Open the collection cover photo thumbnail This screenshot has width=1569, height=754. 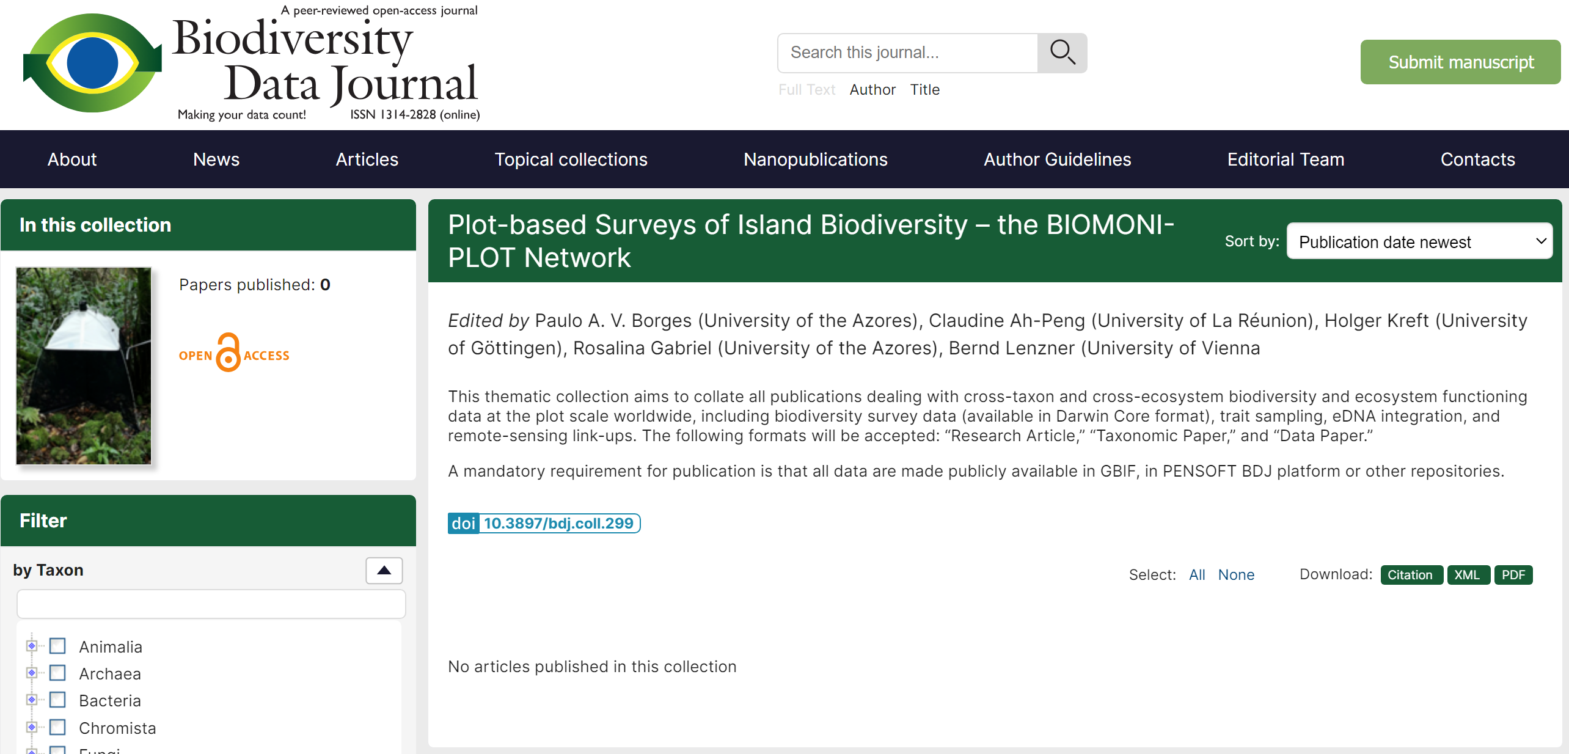click(x=84, y=365)
